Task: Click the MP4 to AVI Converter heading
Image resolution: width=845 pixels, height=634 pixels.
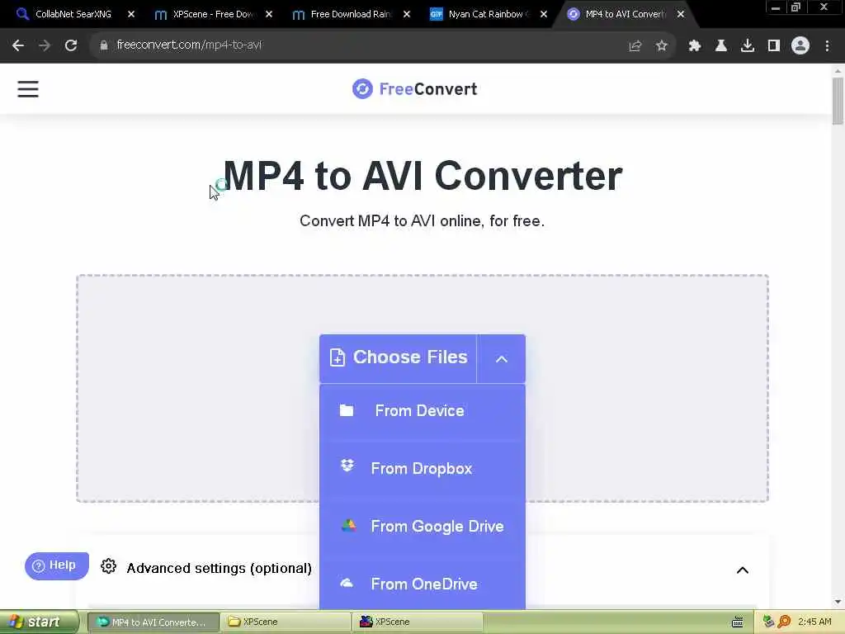Action: [x=422, y=176]
